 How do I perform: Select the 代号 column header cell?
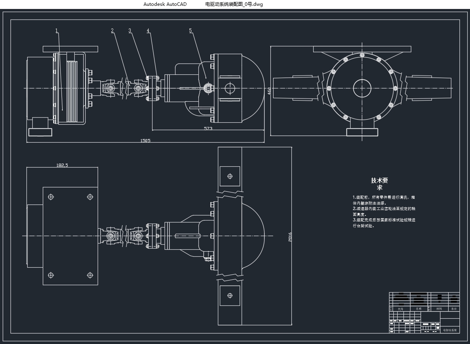click(x=400, y=309)
